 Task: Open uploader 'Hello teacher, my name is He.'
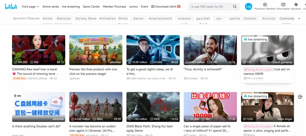pyautogui.click(x=148, y=78)
